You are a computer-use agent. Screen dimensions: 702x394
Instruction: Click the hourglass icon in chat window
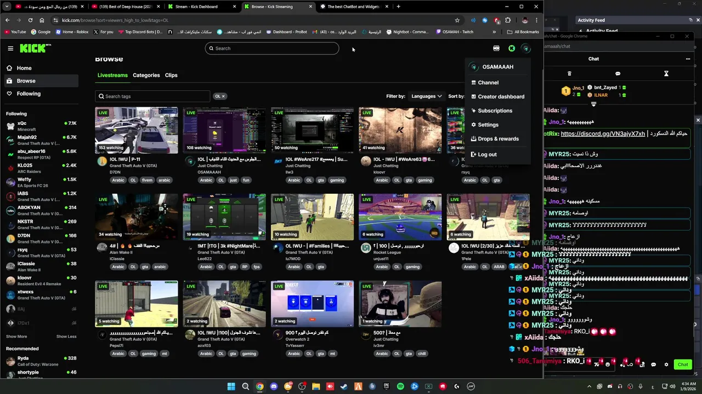coord(666,73)
